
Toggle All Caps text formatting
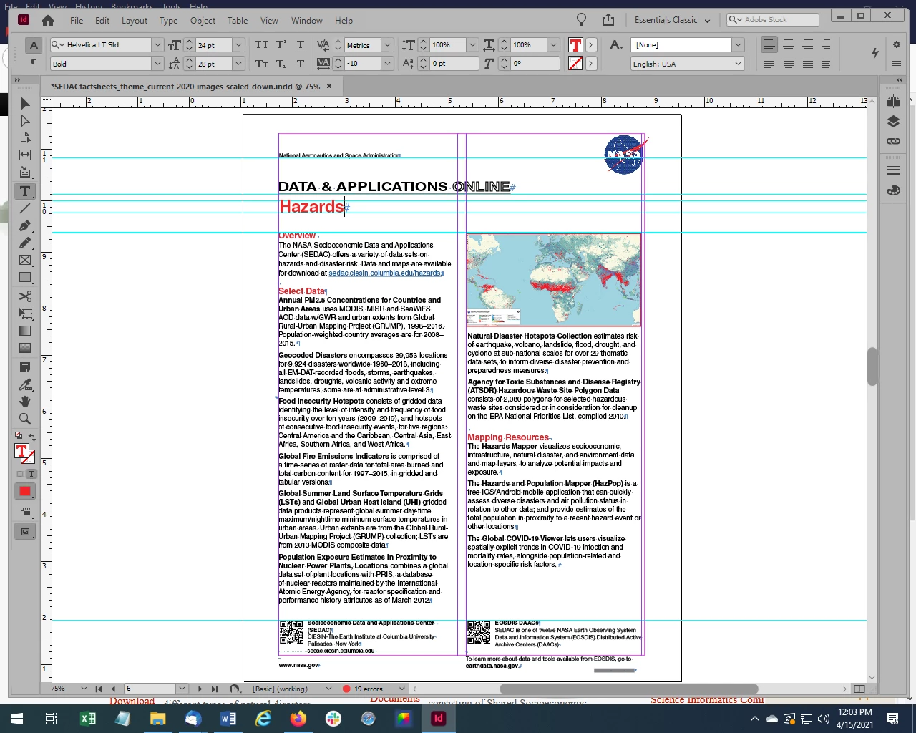[262, 45]
